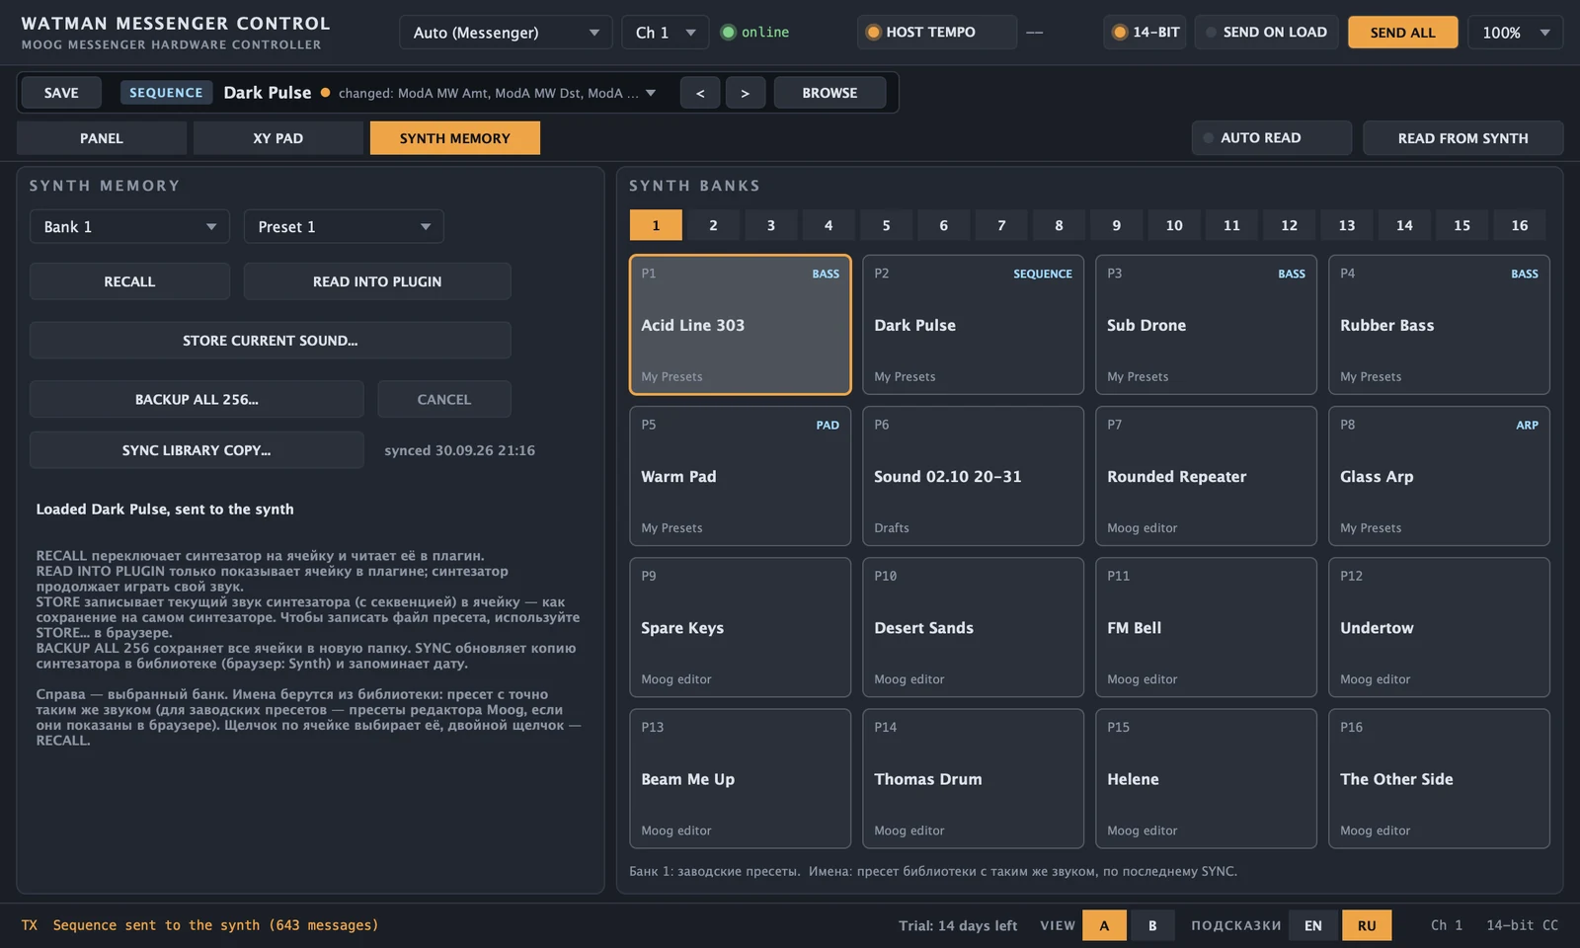
Task: Switch view to B
Action: [x=1152, y=925]
